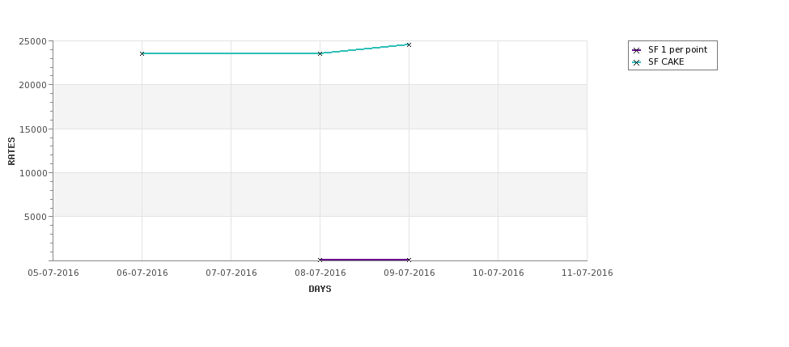Click the 11-07-2016 x-axis label

click(x=588, y=273)
